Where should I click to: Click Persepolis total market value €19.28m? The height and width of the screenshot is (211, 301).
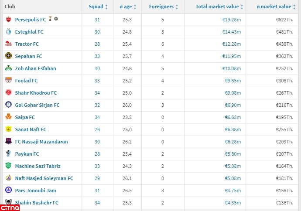(231, 20)
